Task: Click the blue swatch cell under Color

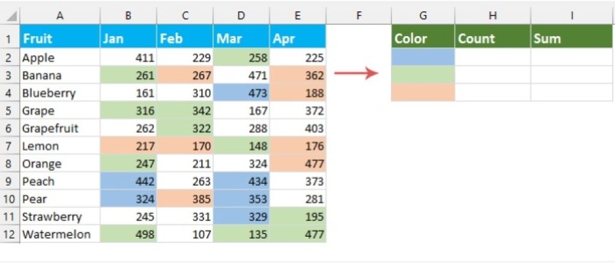Action: pyautogui.click(x=423, y=57)
